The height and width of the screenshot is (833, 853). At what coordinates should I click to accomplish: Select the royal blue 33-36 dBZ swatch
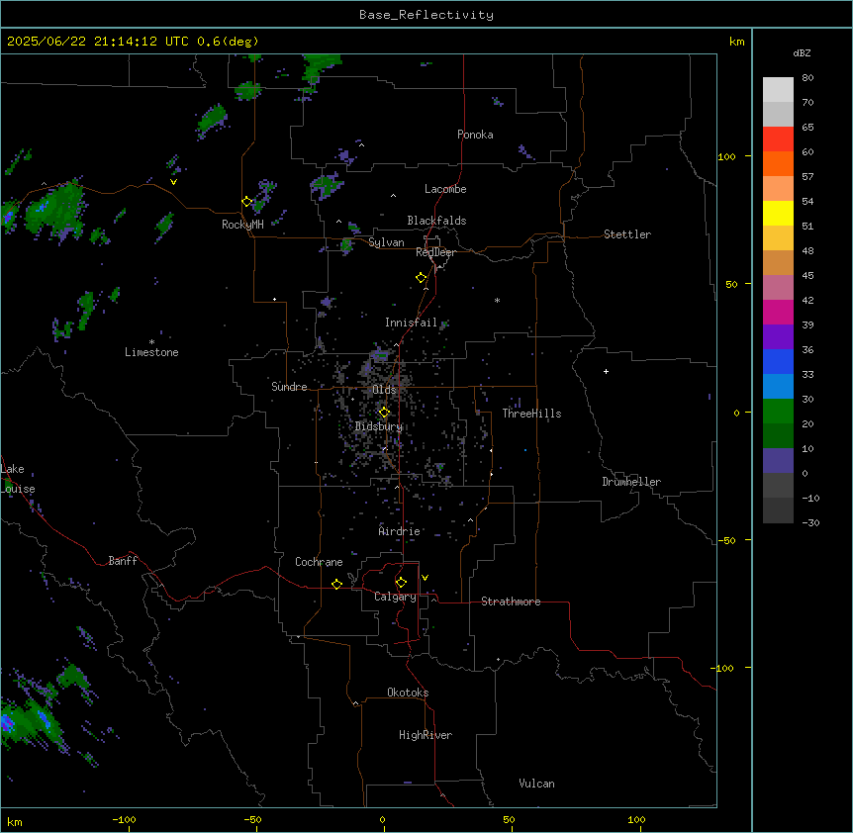pyautogui.click(x=778, y=361)
